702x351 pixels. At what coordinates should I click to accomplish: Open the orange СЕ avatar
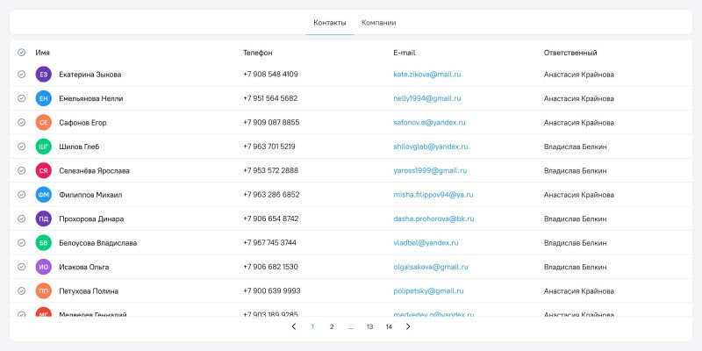[43, 122]
